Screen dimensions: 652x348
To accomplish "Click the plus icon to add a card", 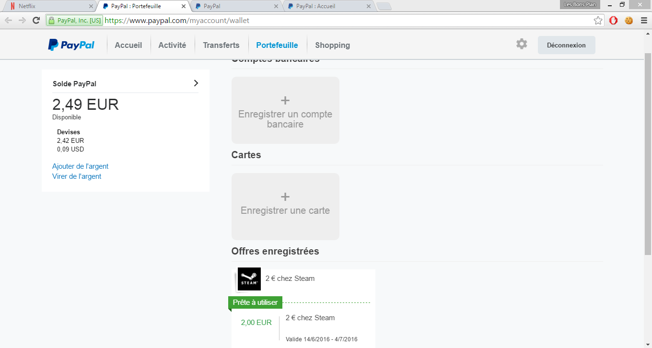I will [x=285, y=197].
